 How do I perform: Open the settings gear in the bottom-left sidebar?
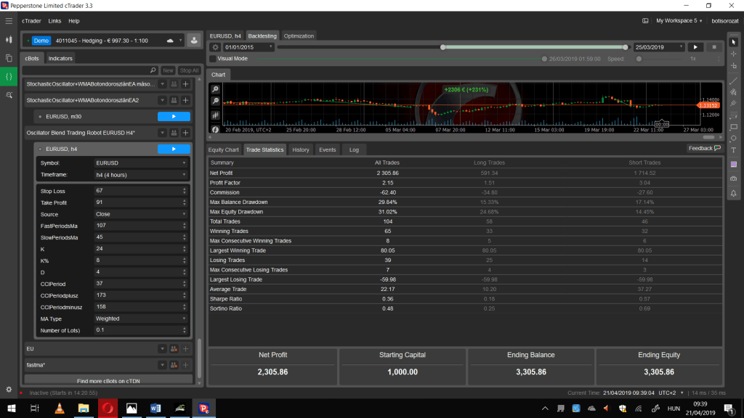click(x=9, y=390)
